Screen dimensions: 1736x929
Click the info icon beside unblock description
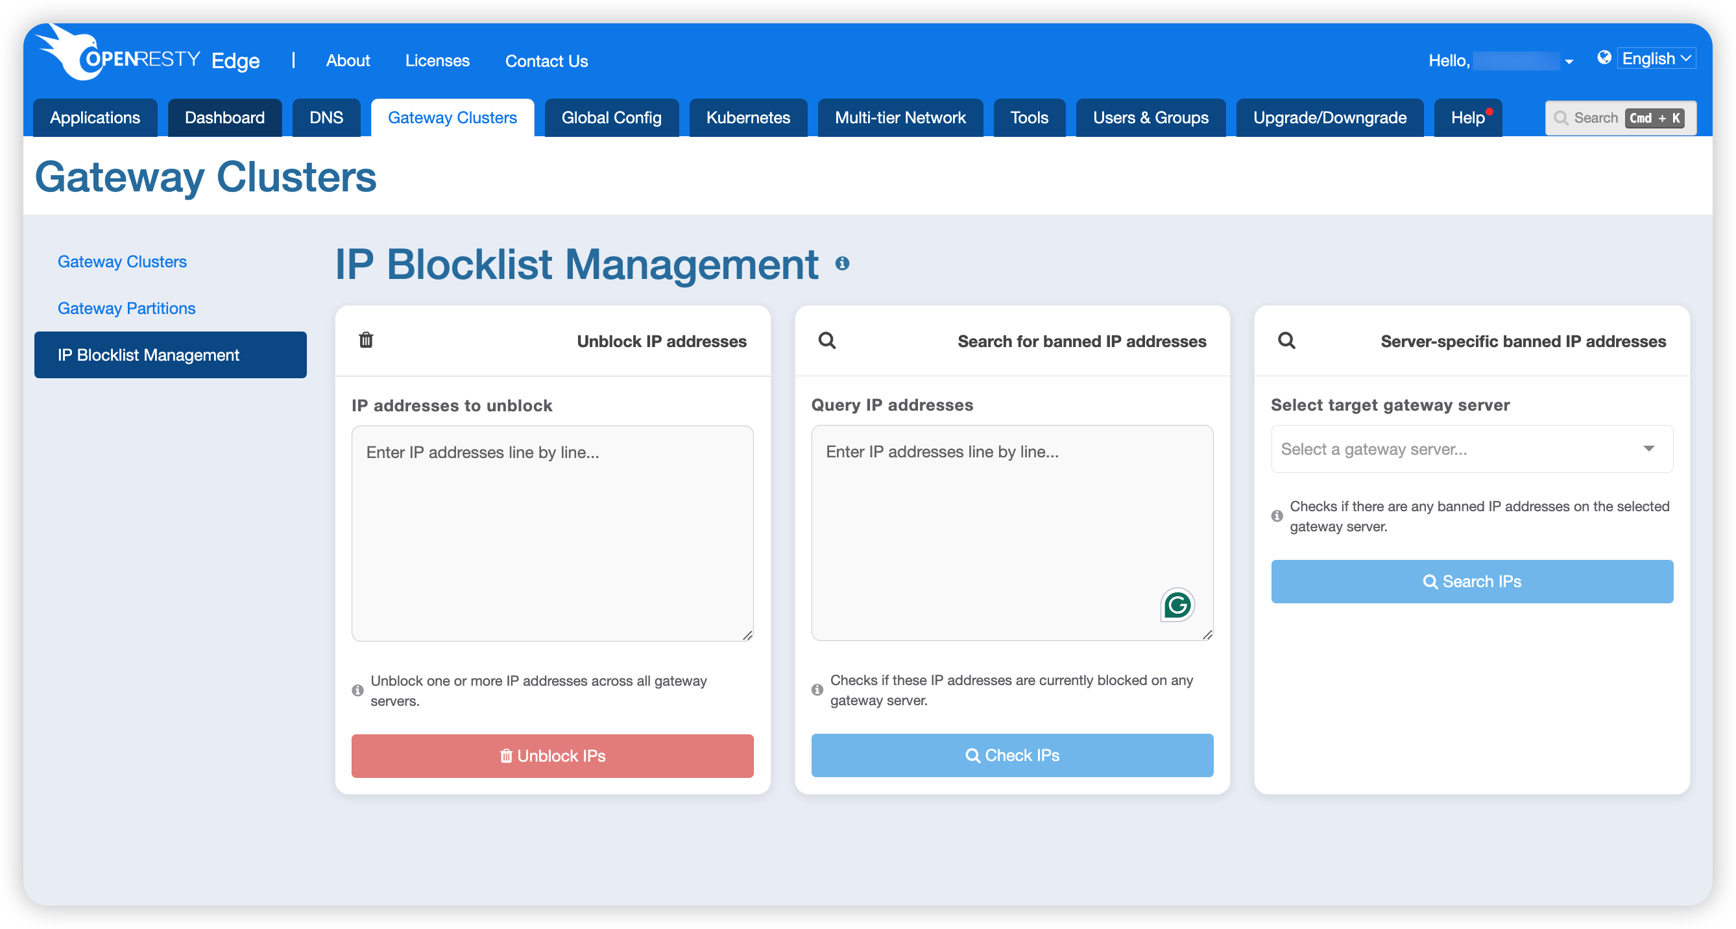click(358, 690)
